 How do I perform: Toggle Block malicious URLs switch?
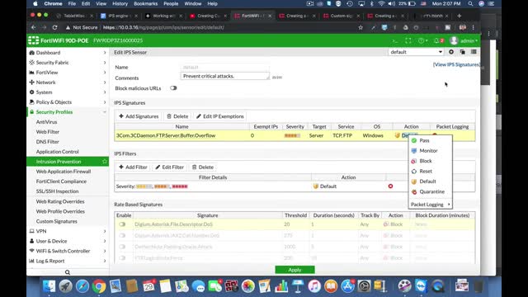[173, 88]
